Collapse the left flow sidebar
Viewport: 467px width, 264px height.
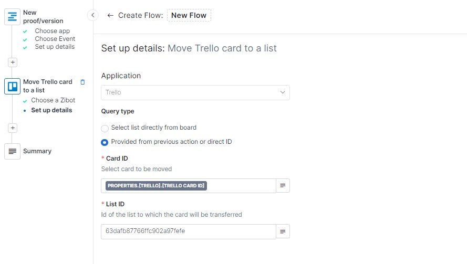[93, 15]
